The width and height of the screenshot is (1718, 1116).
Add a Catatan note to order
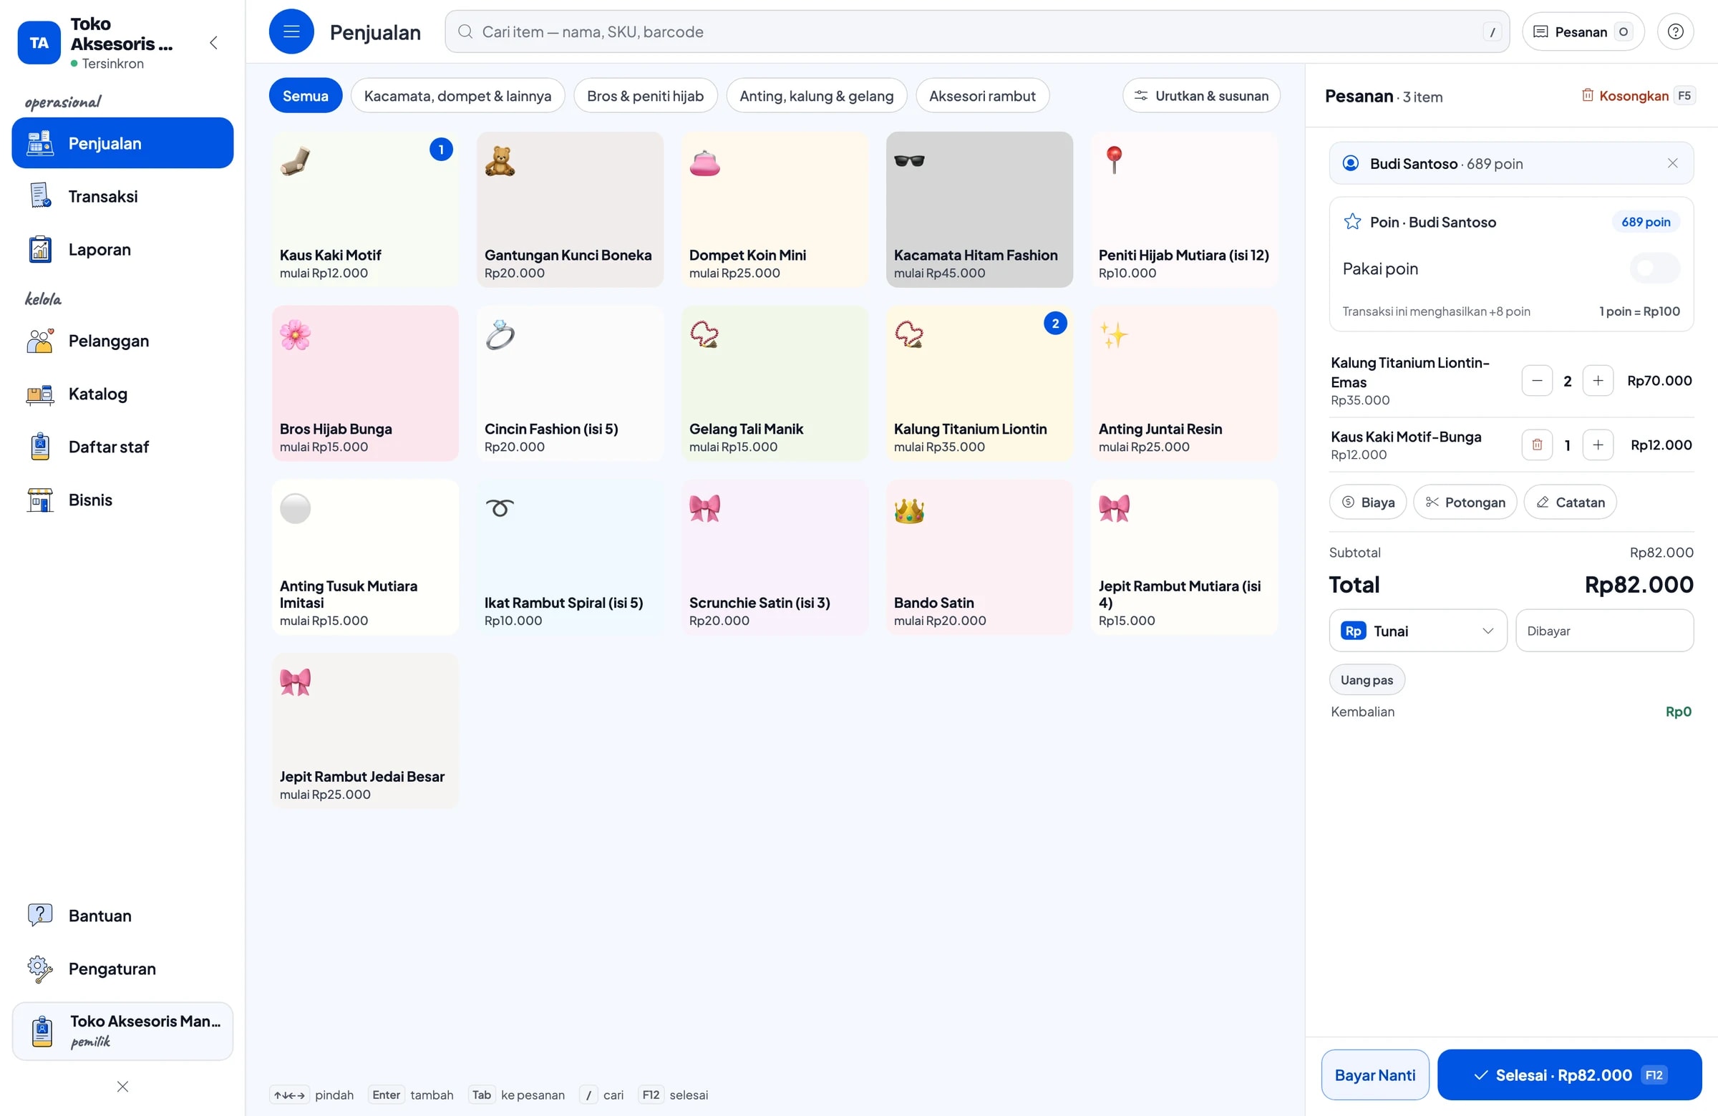point(1569,503)
